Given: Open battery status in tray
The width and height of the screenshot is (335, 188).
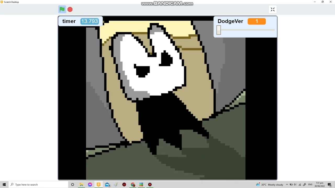Looking at the screenshot, I should click(291, 185).
